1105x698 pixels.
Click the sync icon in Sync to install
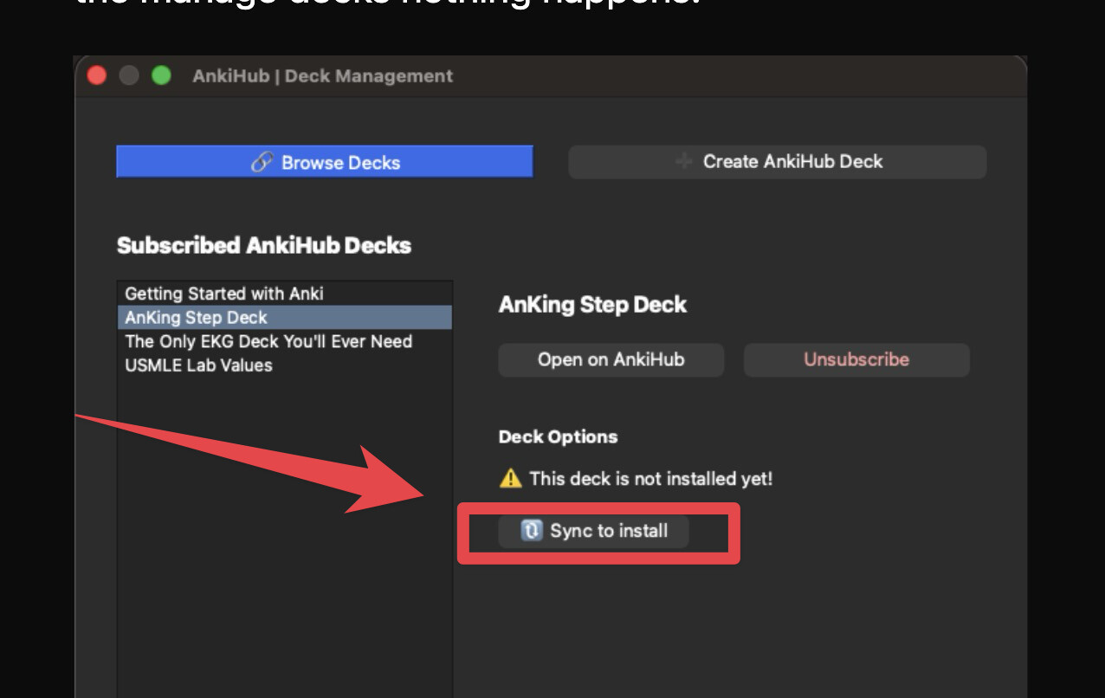pyautogui.click(x=531, y=531)
